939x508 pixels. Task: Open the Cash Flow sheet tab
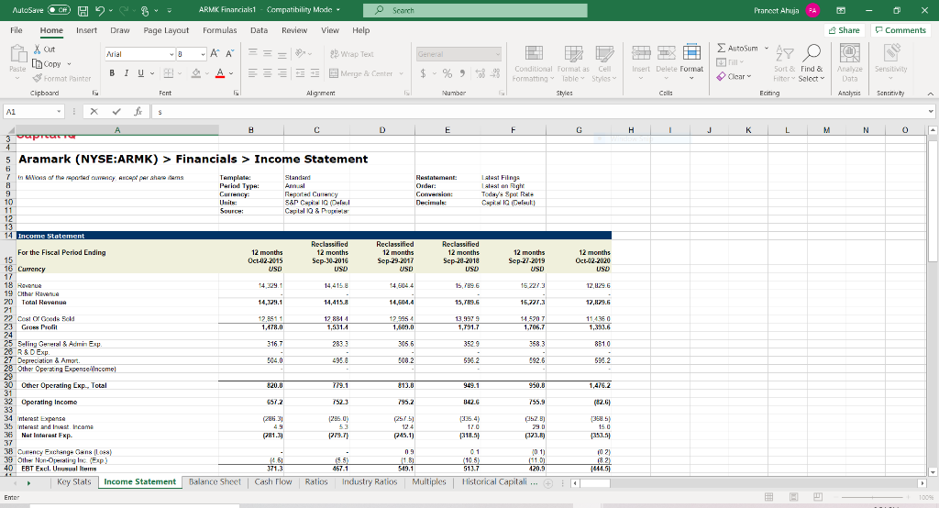tap(273, 481)
